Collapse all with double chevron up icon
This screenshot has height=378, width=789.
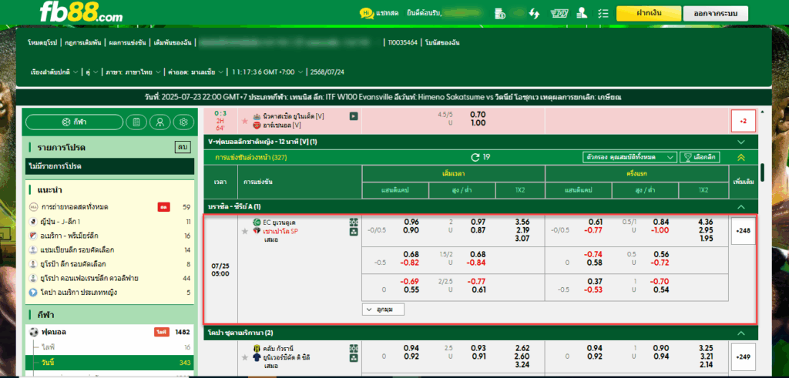(740, 157)
